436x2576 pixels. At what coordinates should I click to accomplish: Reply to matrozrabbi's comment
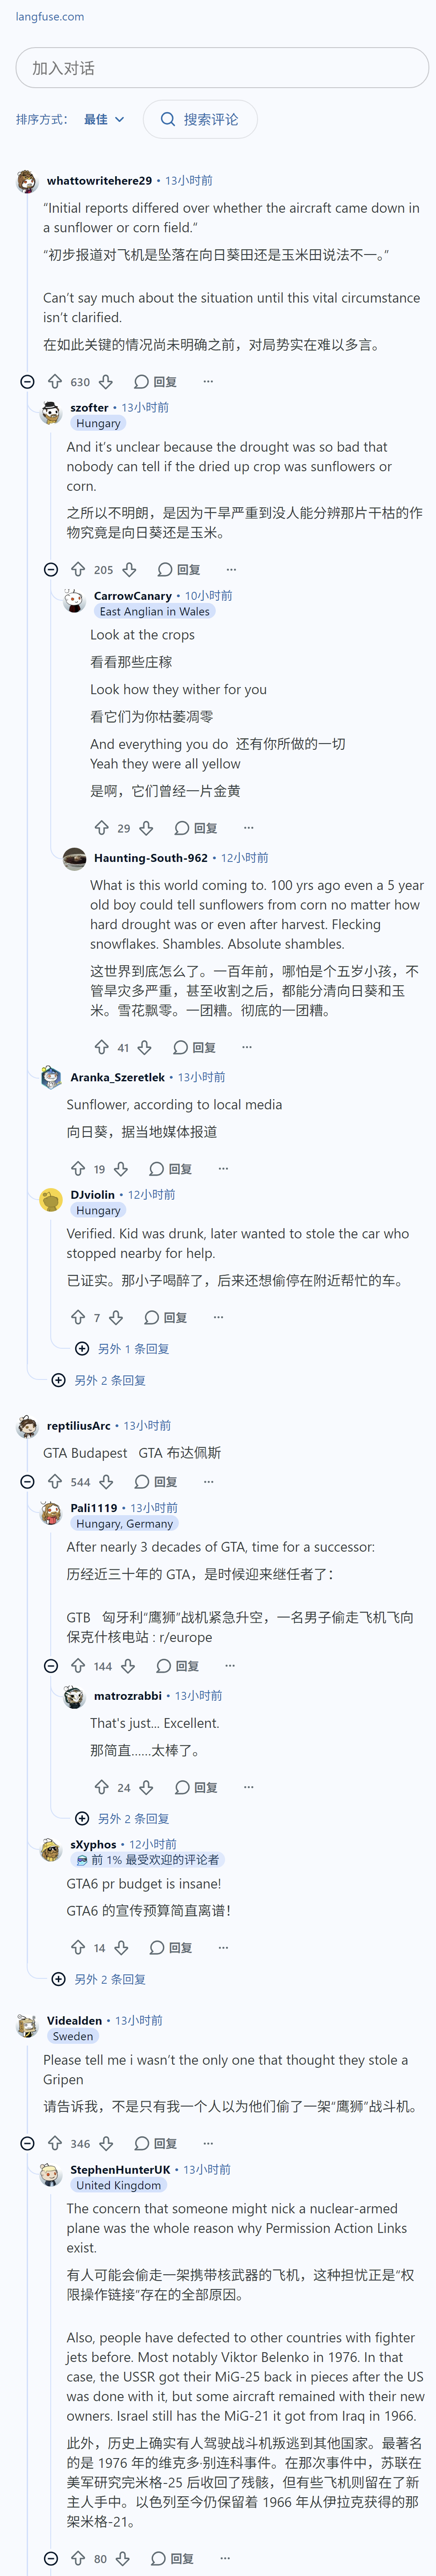[196, 1787]
